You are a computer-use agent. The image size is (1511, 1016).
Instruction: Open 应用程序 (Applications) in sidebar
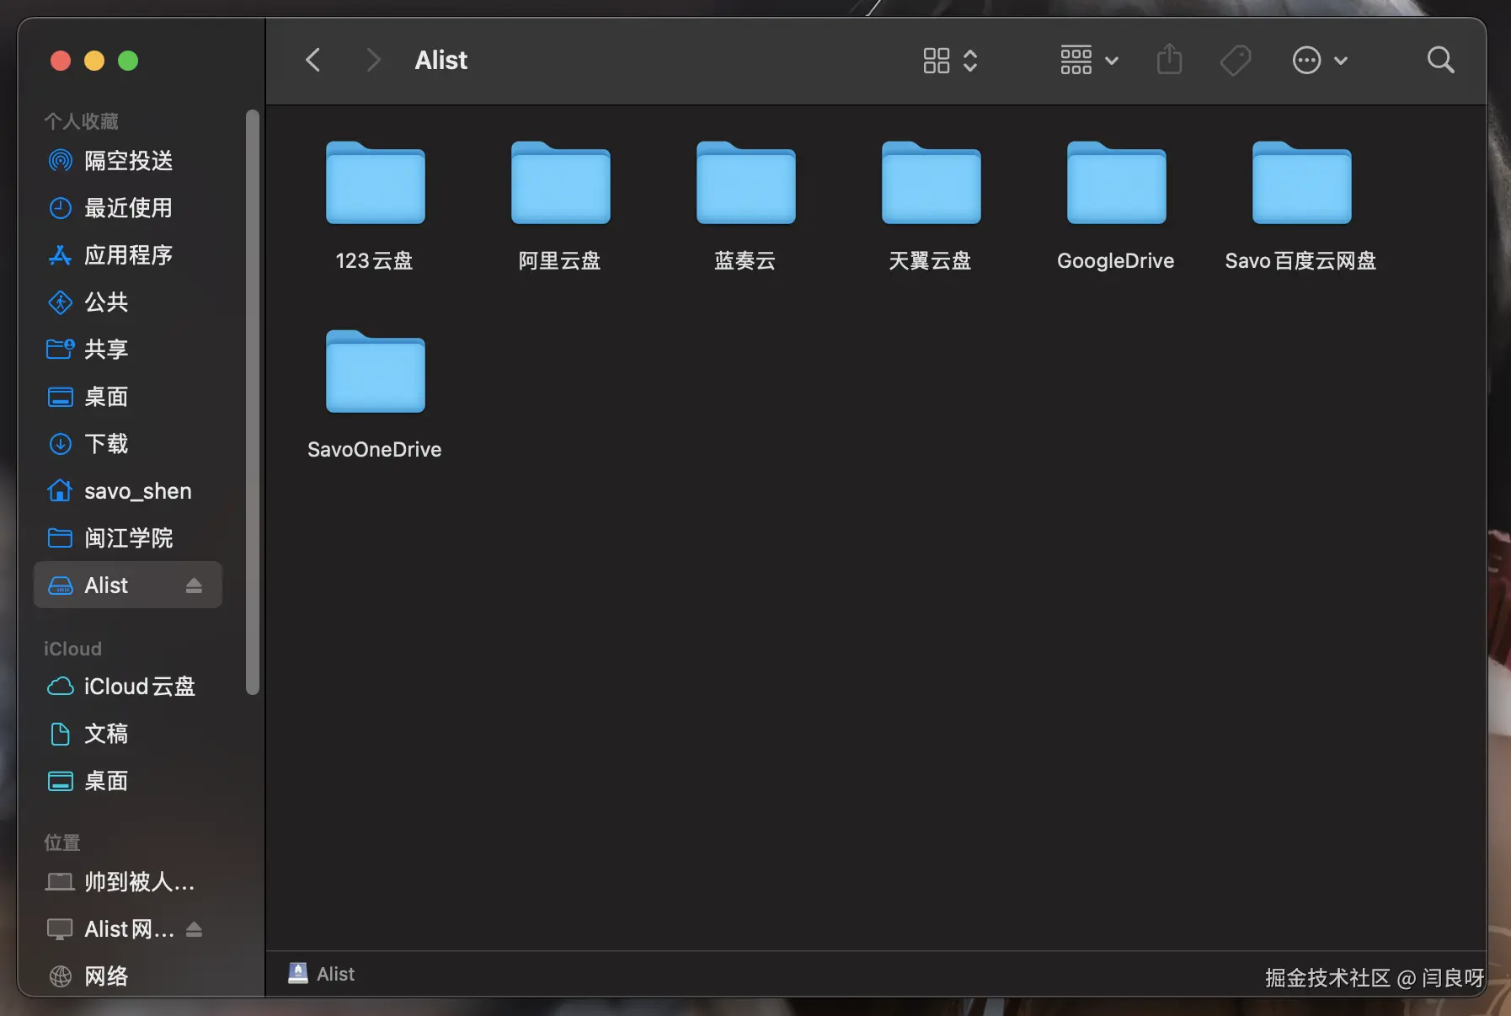tap(128, 255)
